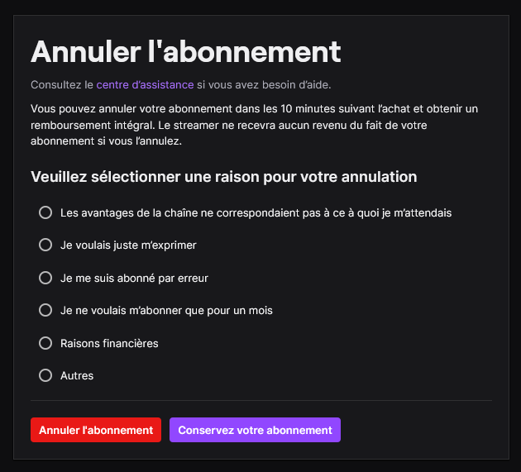Choose the "Autres" radio button
This screenshot has height=472, width=521.
pos(46,375)
